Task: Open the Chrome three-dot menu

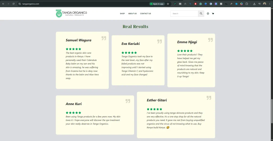Action: coord(270,4)
